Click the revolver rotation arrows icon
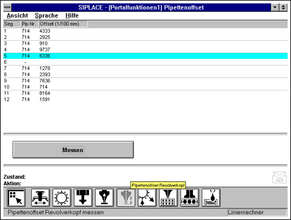 [x=147, y=198]
